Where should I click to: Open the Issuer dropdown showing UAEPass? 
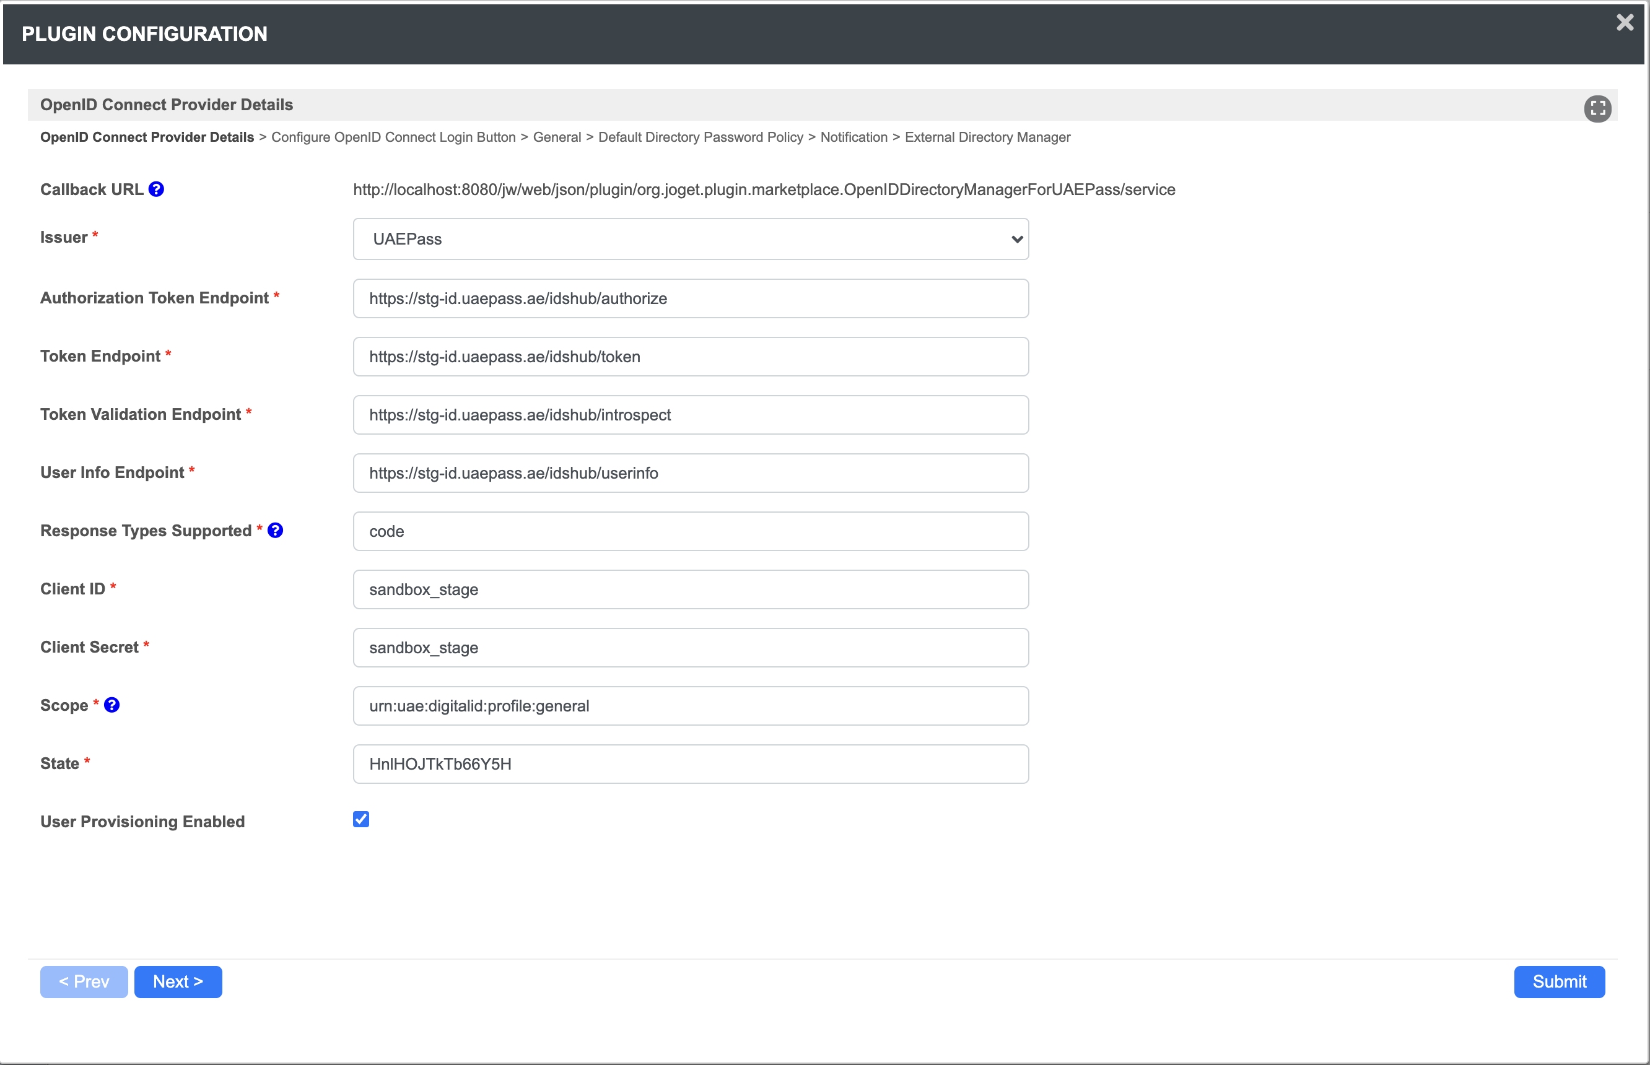[x=691, y=239]
